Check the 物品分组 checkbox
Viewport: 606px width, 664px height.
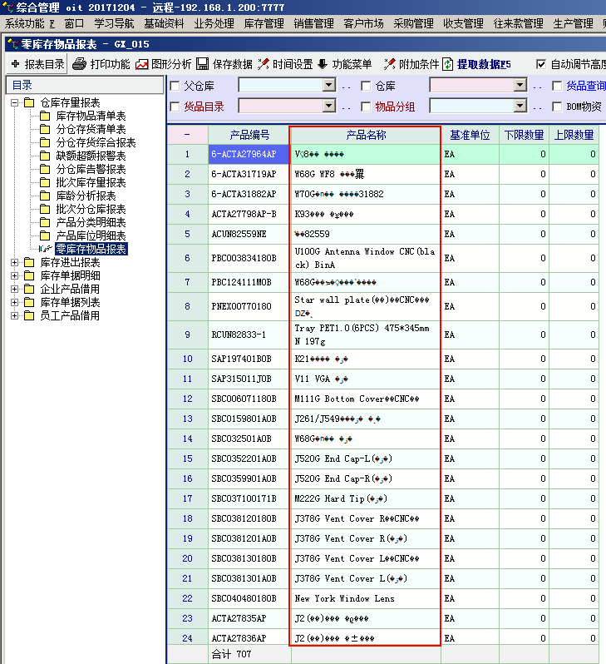(366, 107)
